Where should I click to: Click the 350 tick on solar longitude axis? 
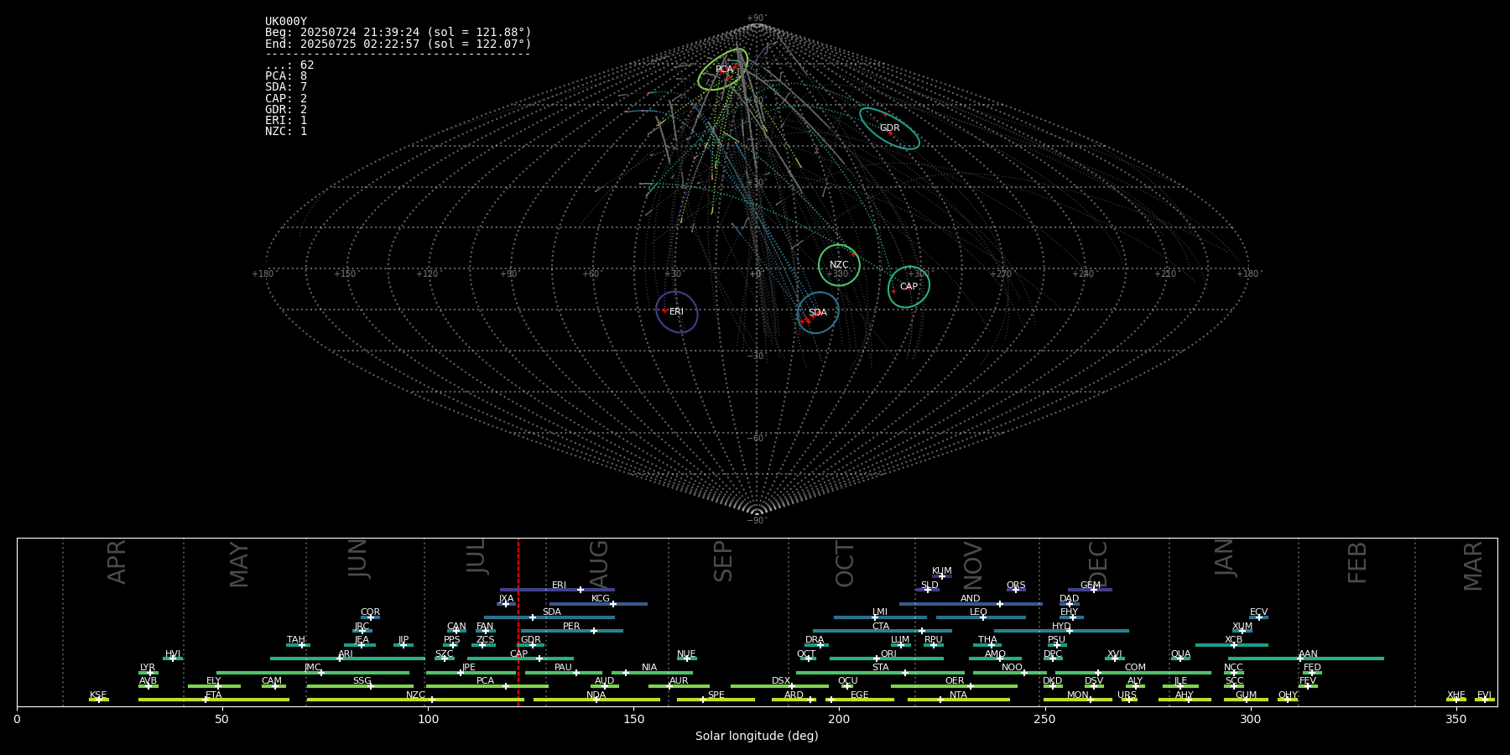[1456, 719]
